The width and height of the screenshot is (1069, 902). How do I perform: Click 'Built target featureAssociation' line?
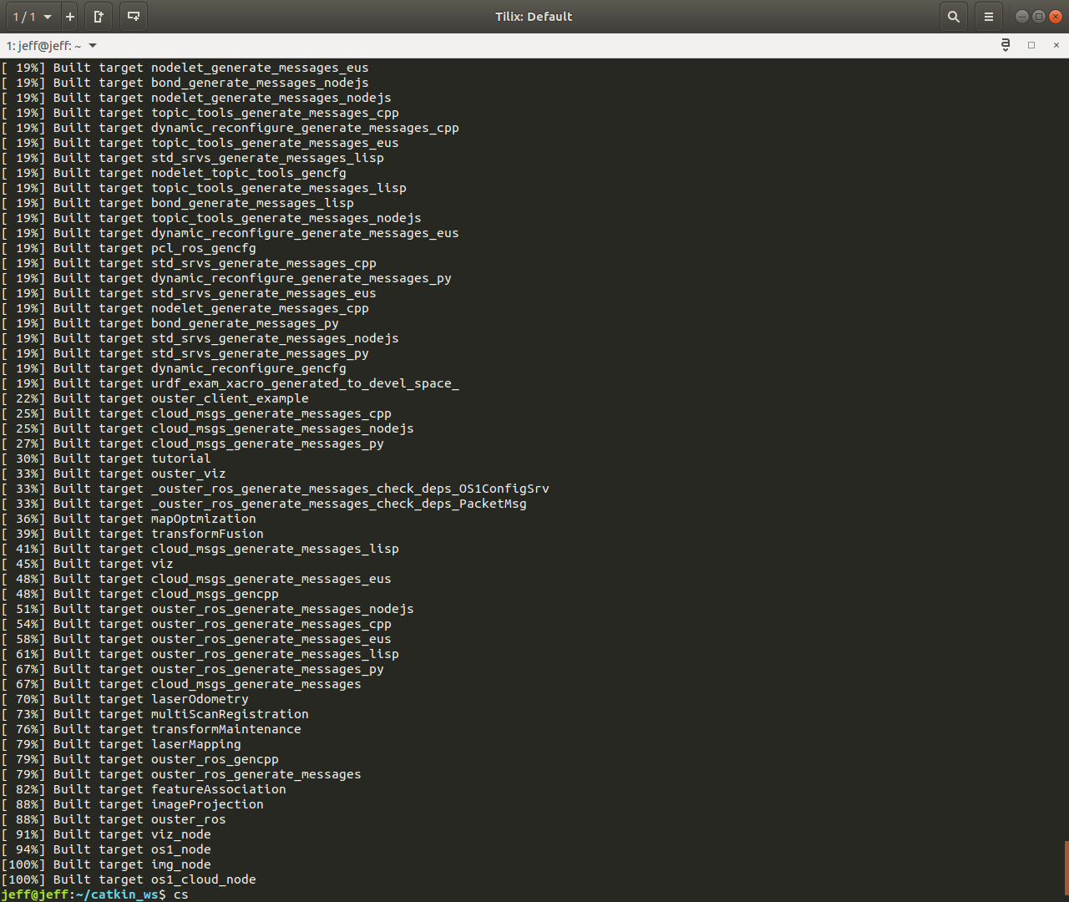tap(144, 789)
